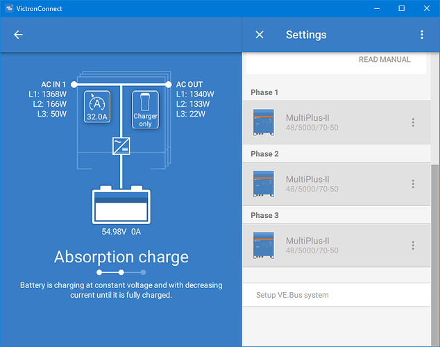Click the AC OUT label
This screenshot has height=347, width=440.
click(x=189, y=84)
